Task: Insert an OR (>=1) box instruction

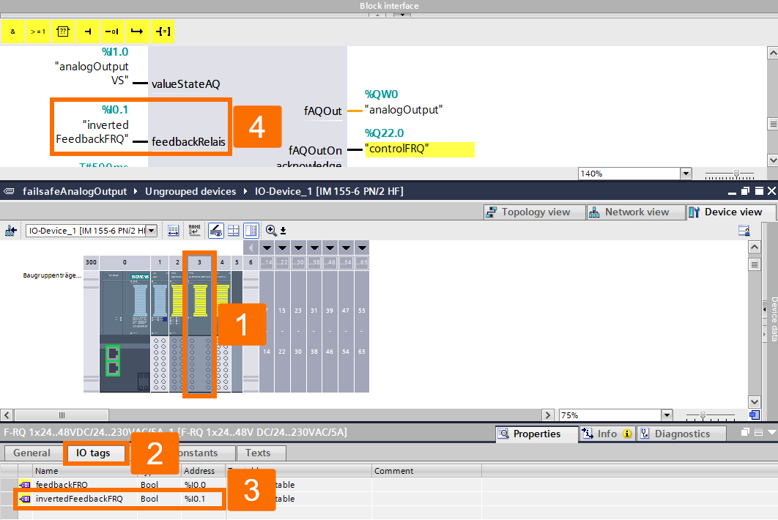Action: tap(37, 31)
